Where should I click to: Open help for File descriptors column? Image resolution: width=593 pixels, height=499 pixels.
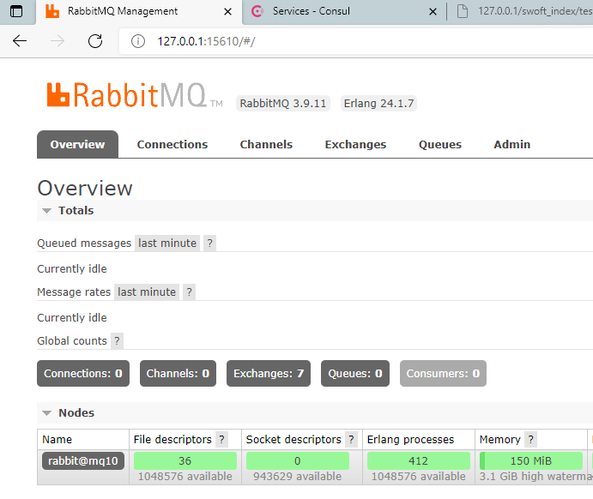click(221, 439)
